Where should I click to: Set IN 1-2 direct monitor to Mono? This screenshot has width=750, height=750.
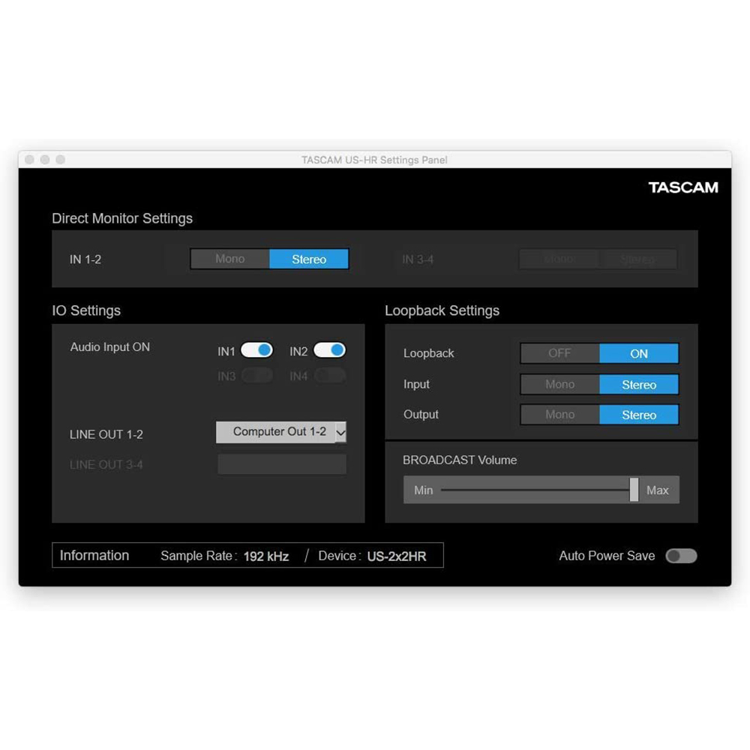coord(230,259)
